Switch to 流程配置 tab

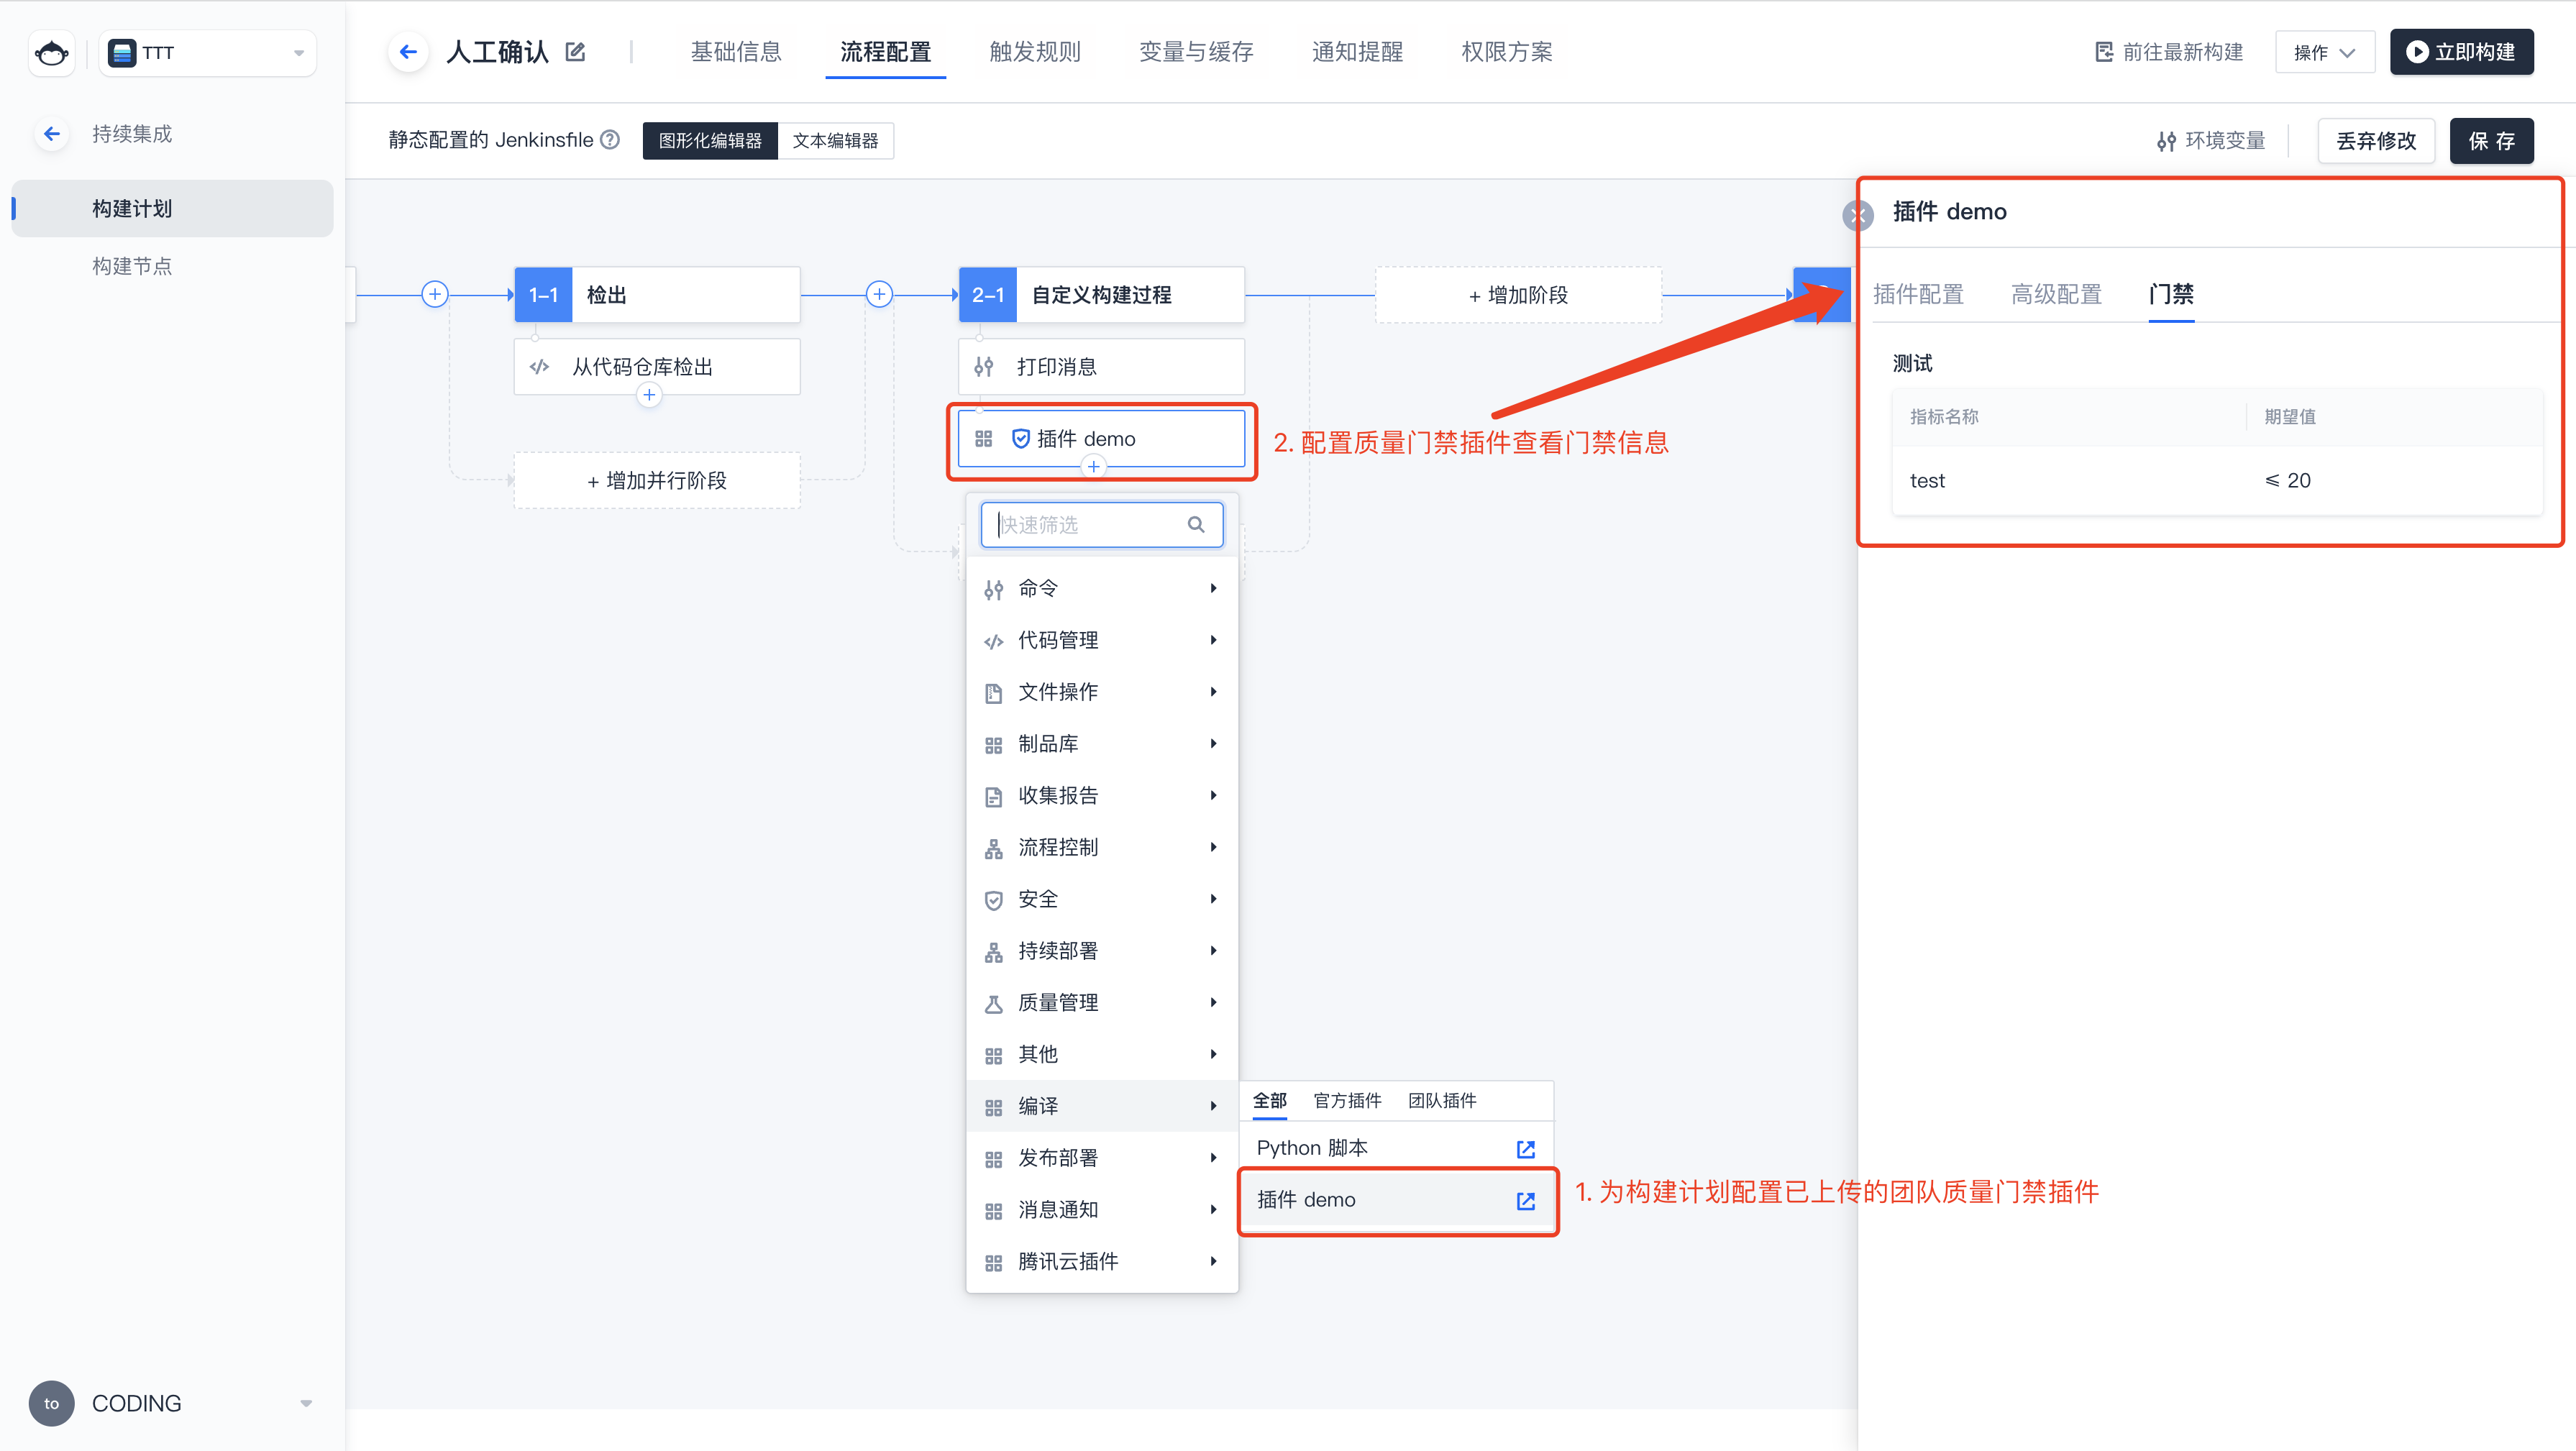click(885, 52)
